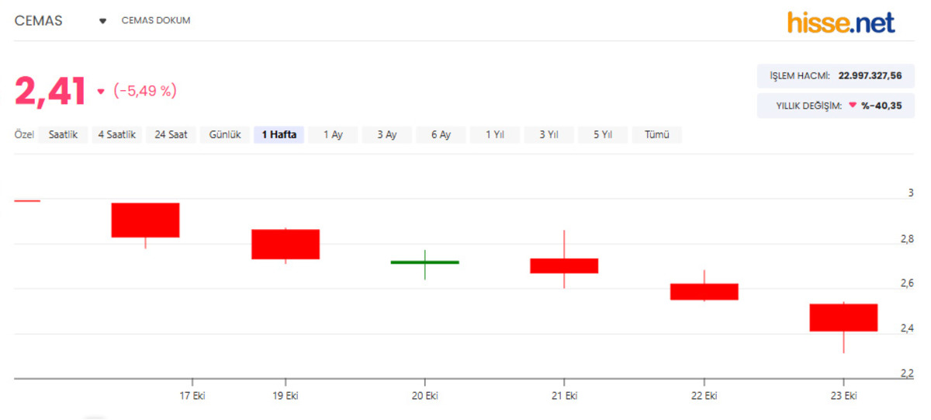Image resolution: width=931 pixels, height=420 pixels.
Task: Click the Özel custom range label
Action: (x=24, y=134)
